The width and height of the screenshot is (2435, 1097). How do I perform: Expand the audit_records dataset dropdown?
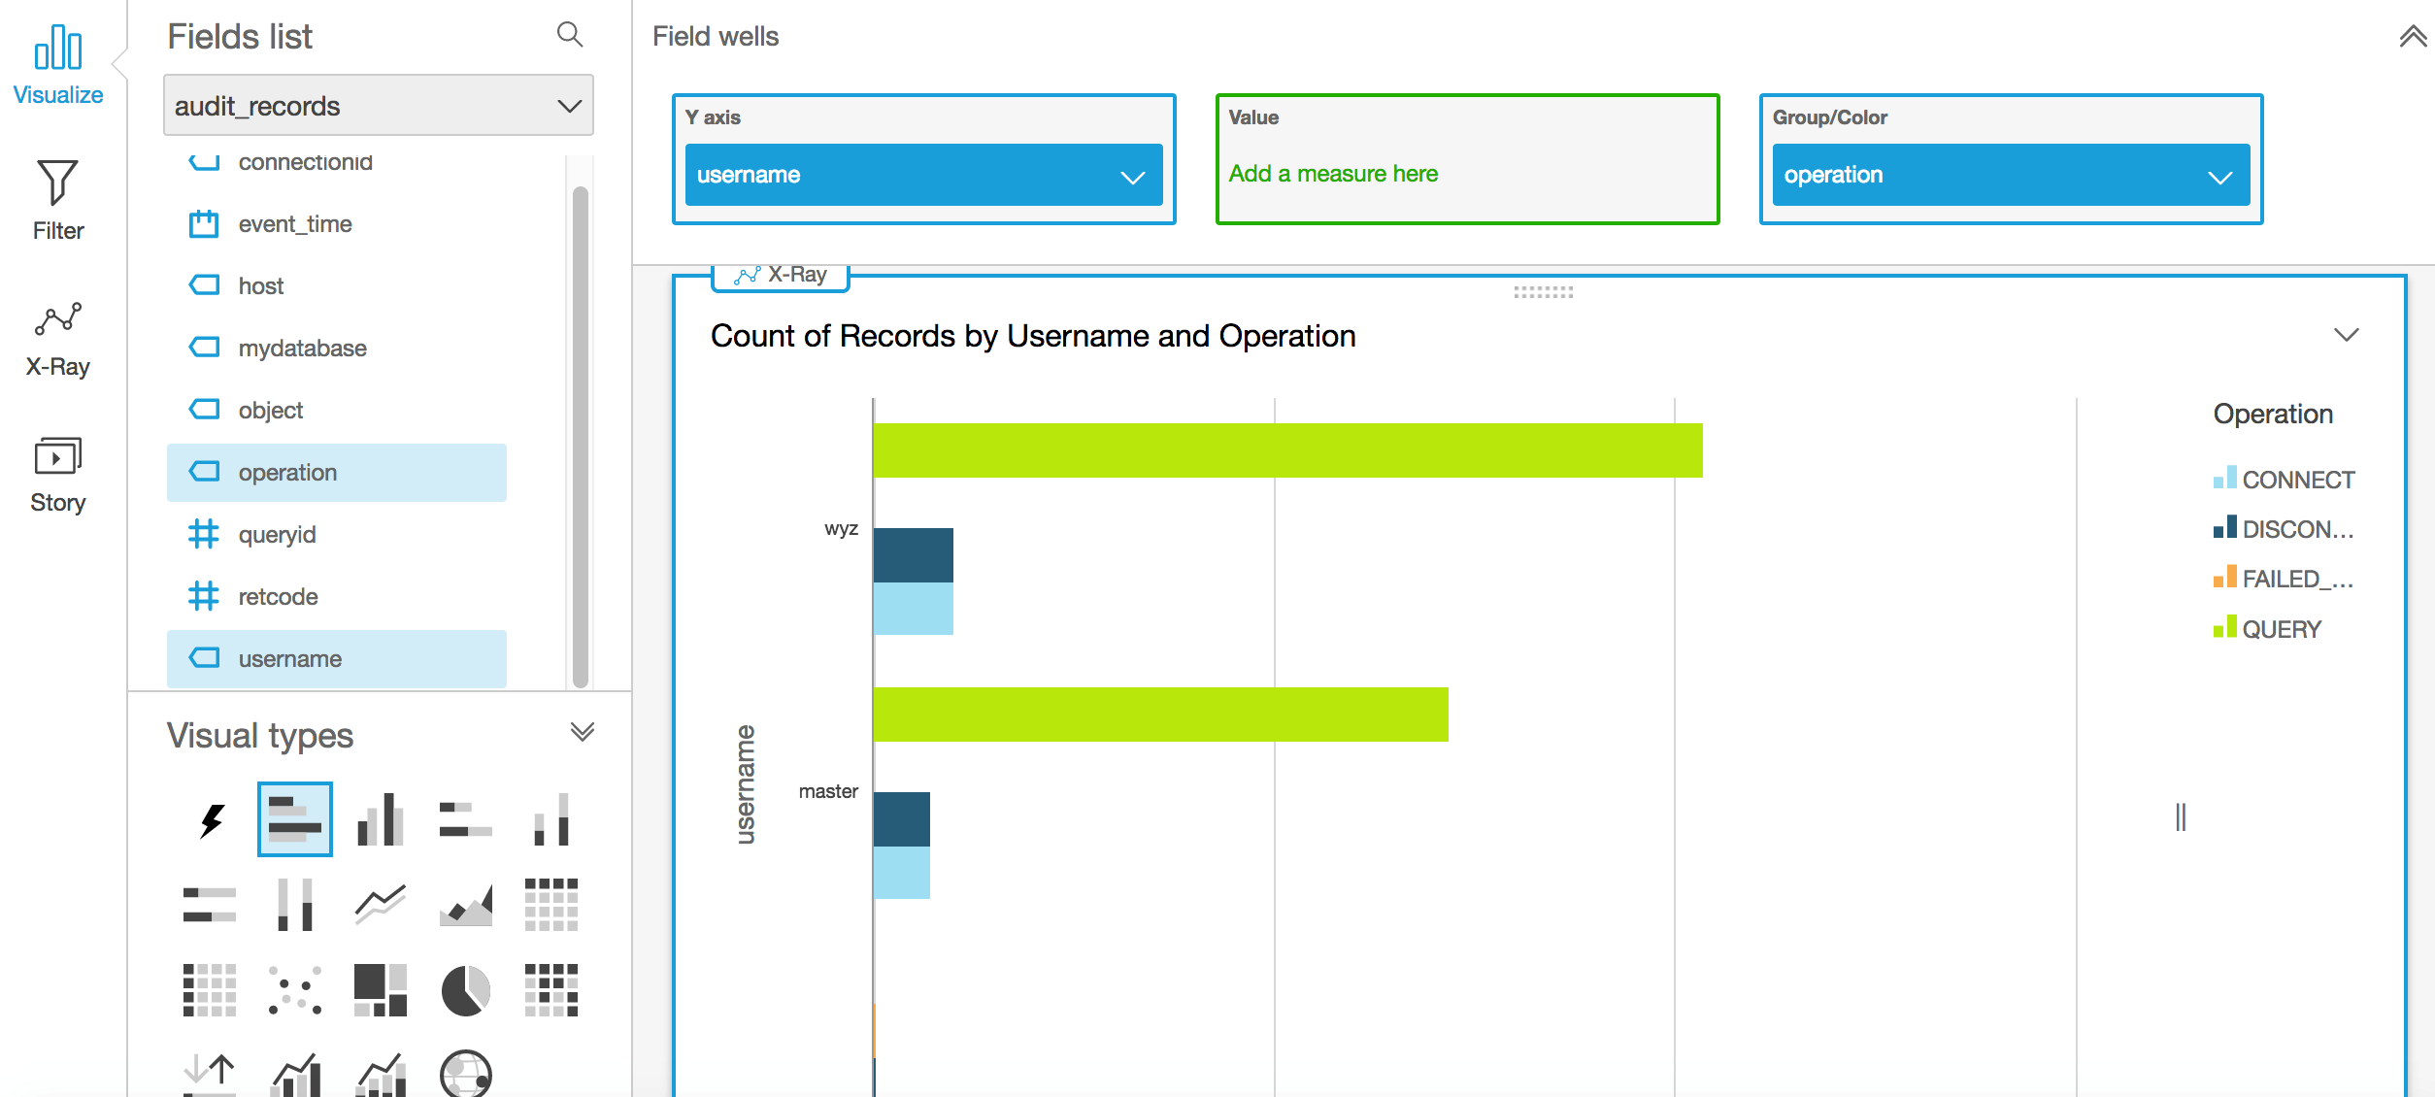(379, 106)
